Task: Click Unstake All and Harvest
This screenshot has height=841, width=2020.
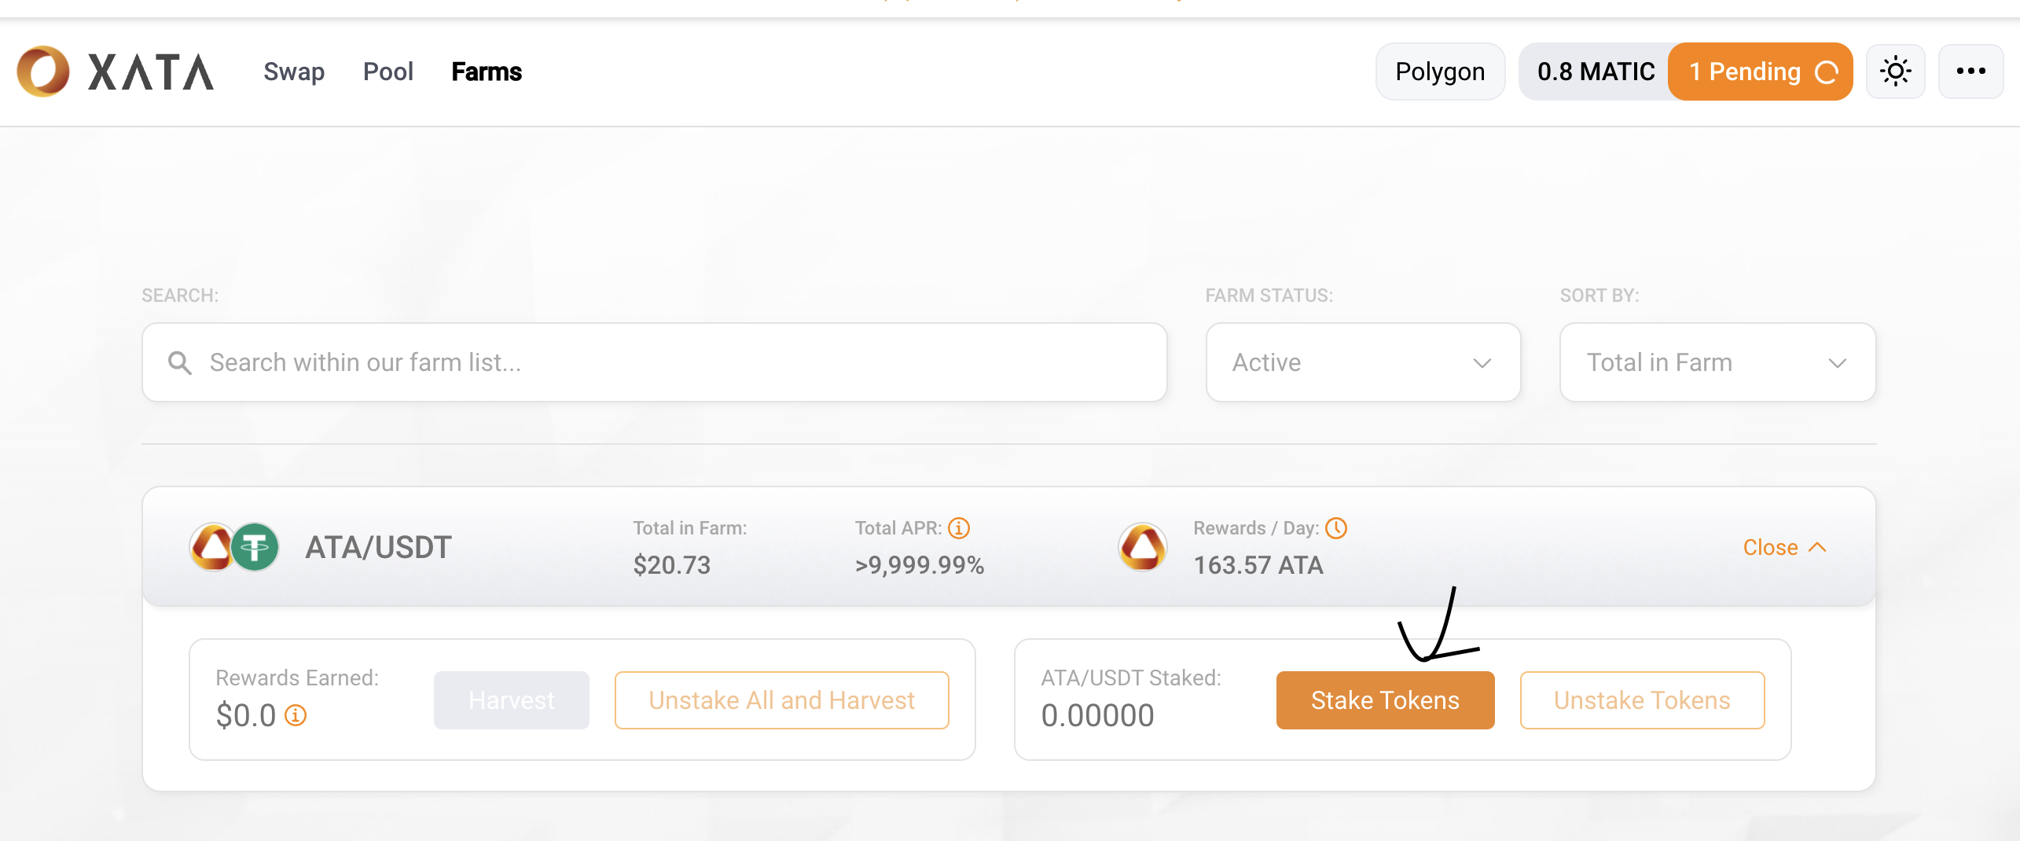Action: pyautogui.click(x=781, y=700)
